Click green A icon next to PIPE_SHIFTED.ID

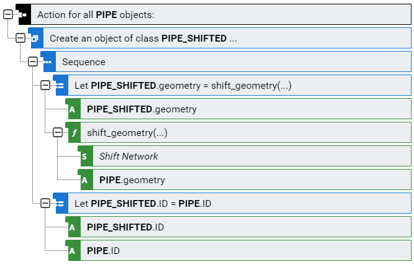[73, 227]
